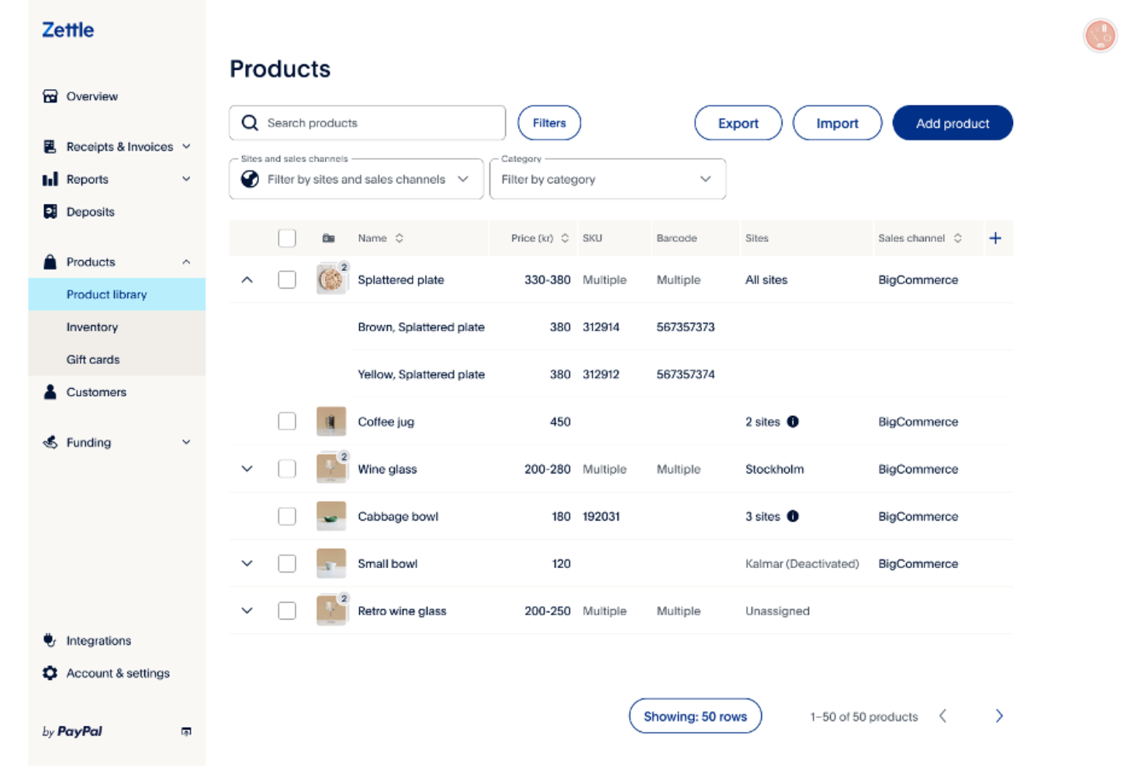Viewport: 1148px width, 766px height.
Task: Click the Small bowl product thumbnail
Action: (331, 563)
